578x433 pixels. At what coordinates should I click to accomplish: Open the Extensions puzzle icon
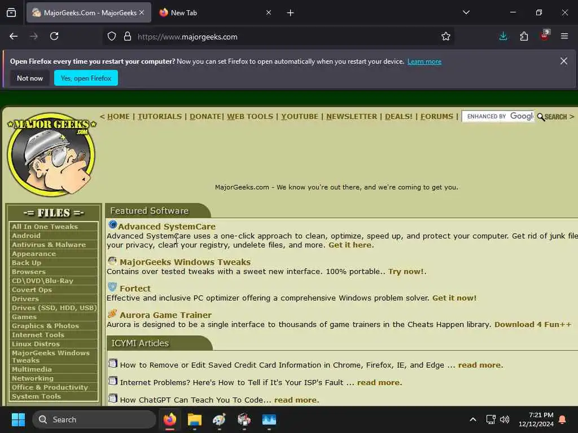[524, 36]
